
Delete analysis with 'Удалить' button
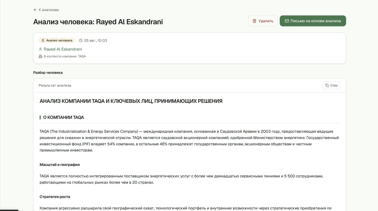263,21
